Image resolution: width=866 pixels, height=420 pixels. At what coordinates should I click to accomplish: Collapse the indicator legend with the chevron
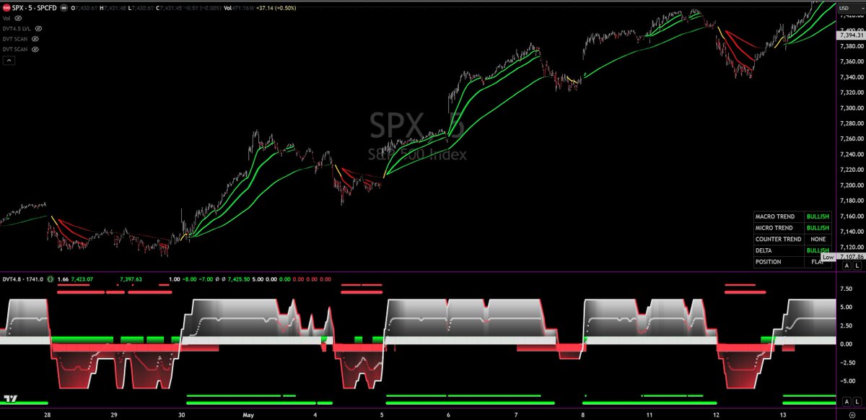point(9,61)
